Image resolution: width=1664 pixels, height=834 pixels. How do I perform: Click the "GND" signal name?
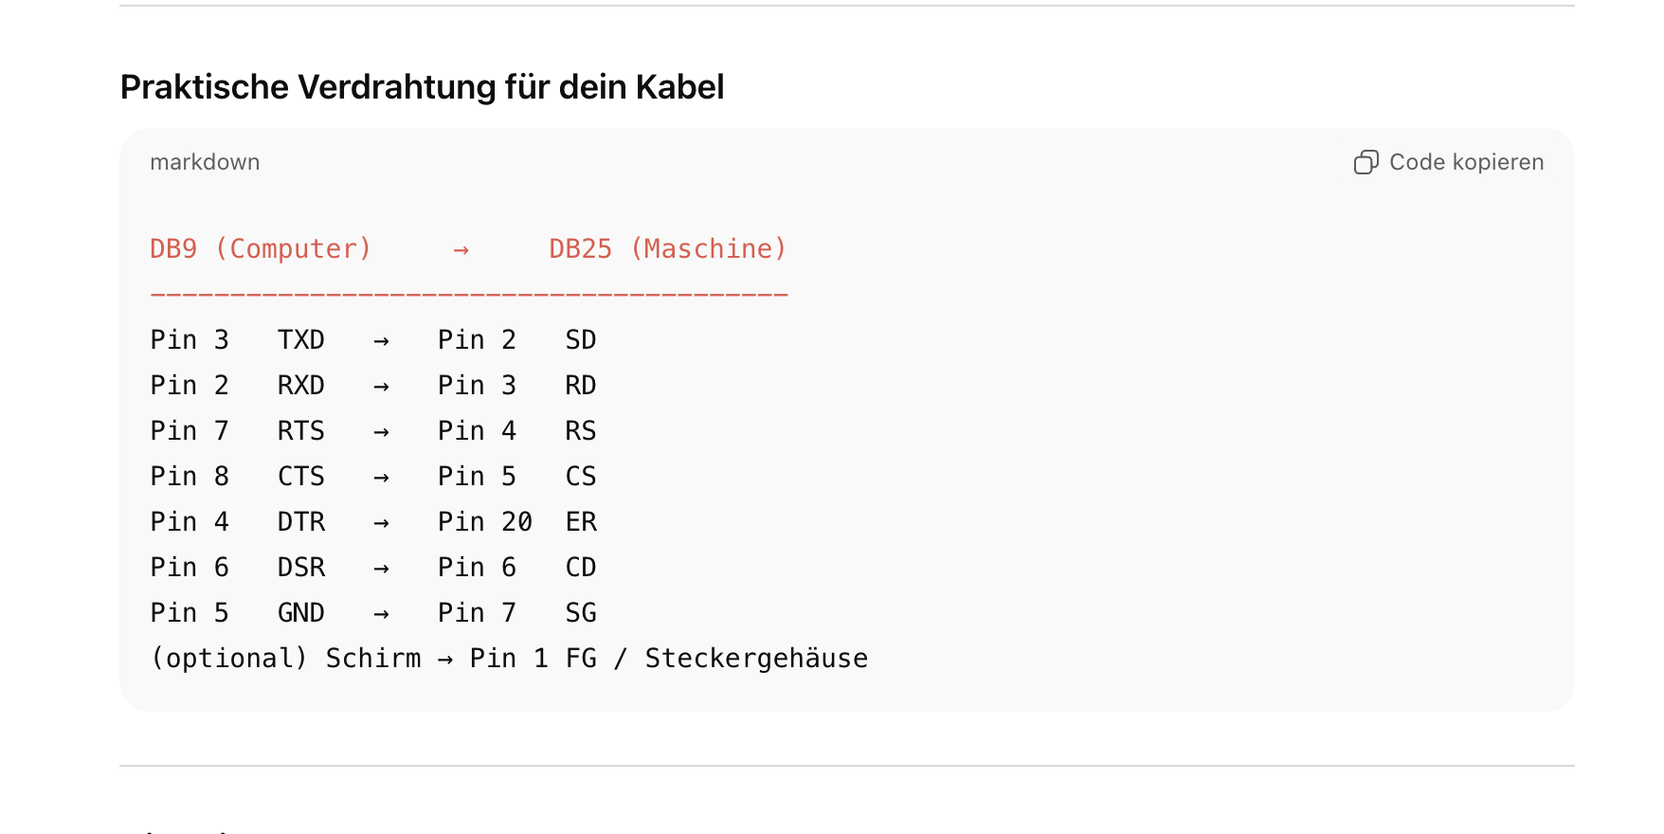pos(300,613)
